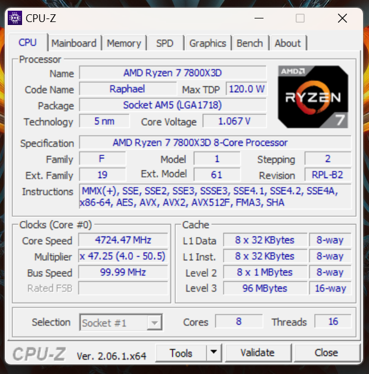Minimize the CPU-Z window
This screenshot has height=374, width=369.
click(x=259, y=18)
